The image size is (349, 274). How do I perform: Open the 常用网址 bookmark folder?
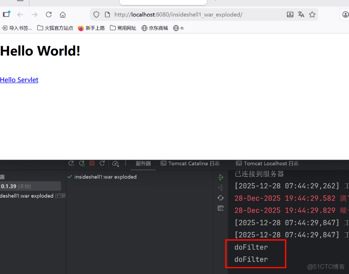point(123,28)
